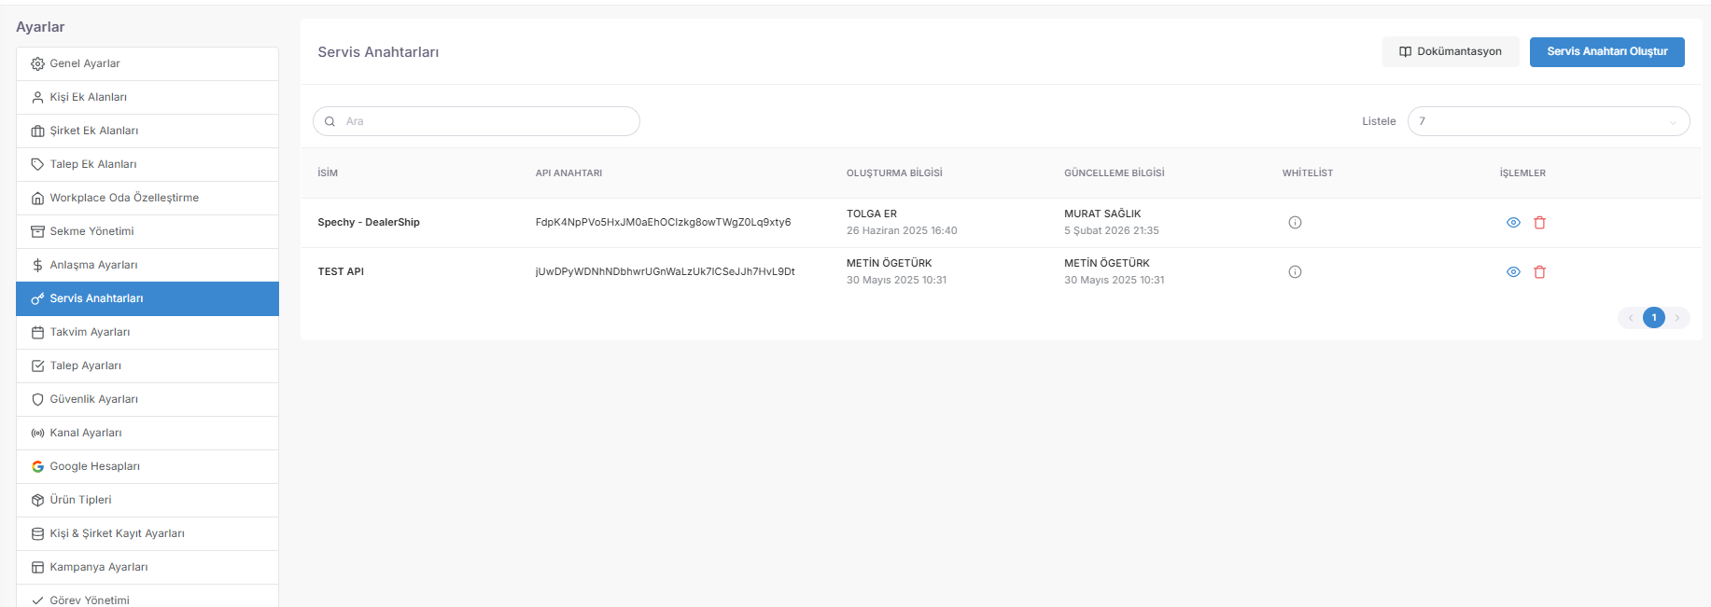Click the broadcast icon beside Kanal Ayarları
Screen dimensions: 1711x607
[37, 434]
